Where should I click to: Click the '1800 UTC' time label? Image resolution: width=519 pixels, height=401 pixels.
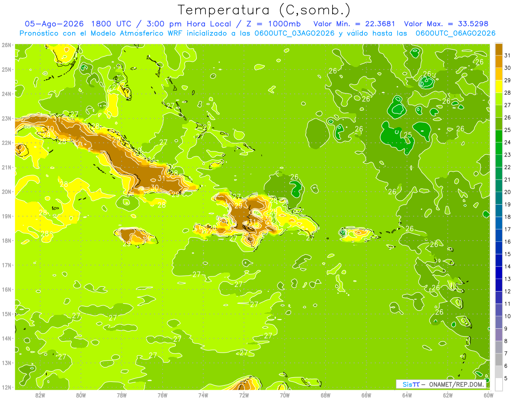[x=111, y=24]
